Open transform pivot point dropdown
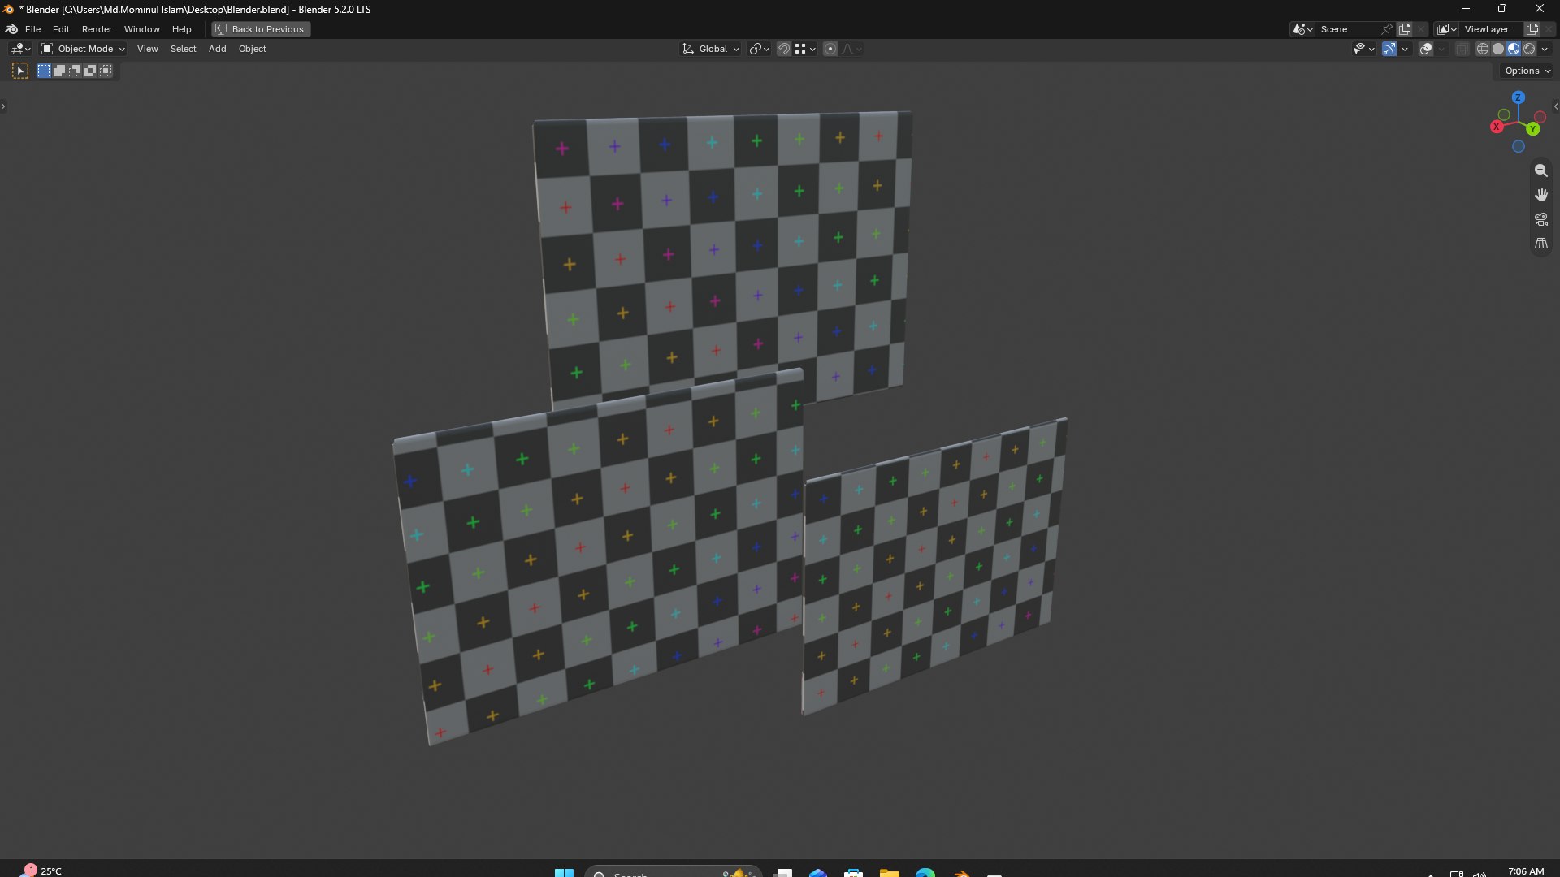The width and height of the screenshot is (1560, 877). coord(759,50)
